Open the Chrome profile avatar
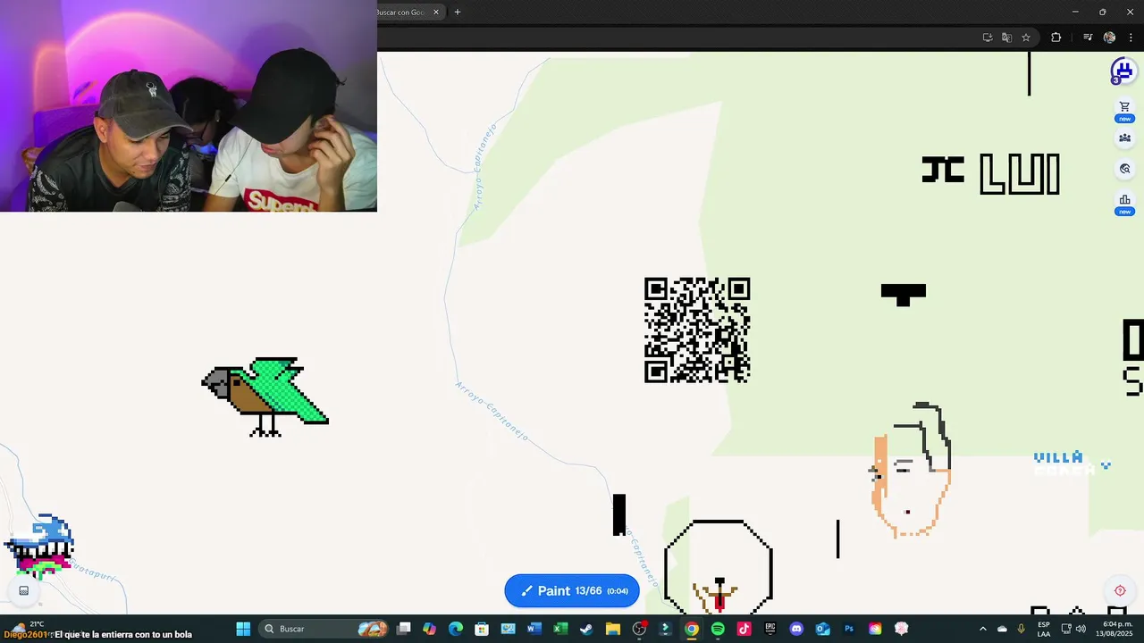 coord(1109,38)
